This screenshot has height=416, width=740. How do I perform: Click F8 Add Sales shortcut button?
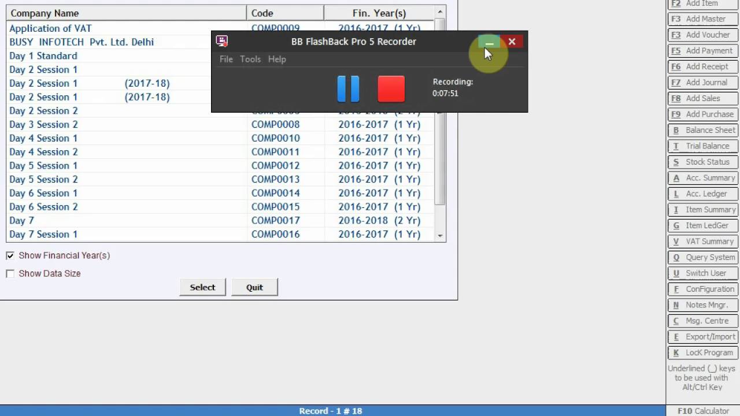(703, 98)
